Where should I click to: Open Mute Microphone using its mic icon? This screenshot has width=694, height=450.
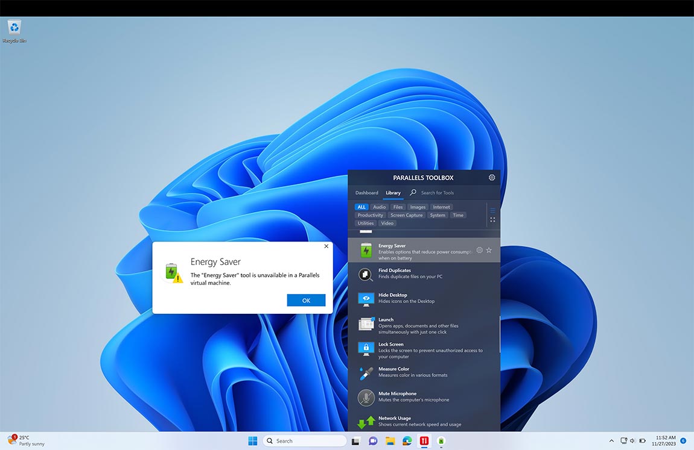(366, 397)
